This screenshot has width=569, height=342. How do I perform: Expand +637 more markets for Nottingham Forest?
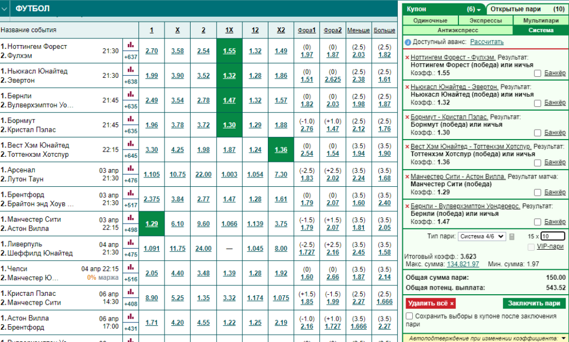(x=131, y=57)
